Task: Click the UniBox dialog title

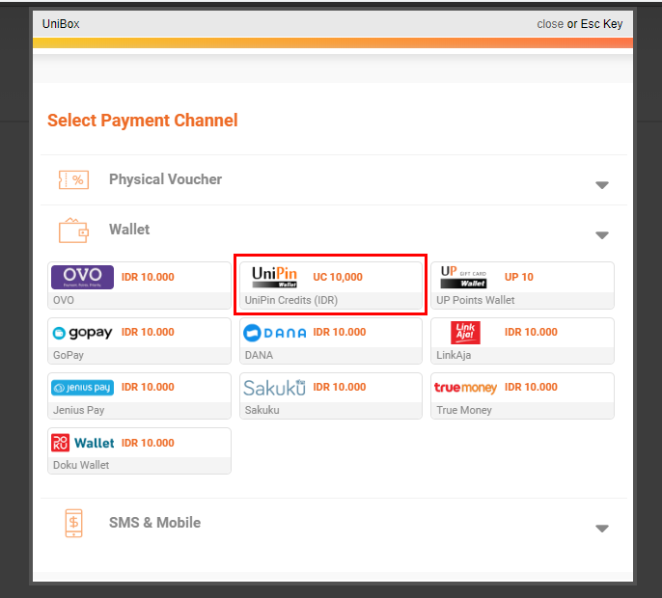Action: coord(61,24)
